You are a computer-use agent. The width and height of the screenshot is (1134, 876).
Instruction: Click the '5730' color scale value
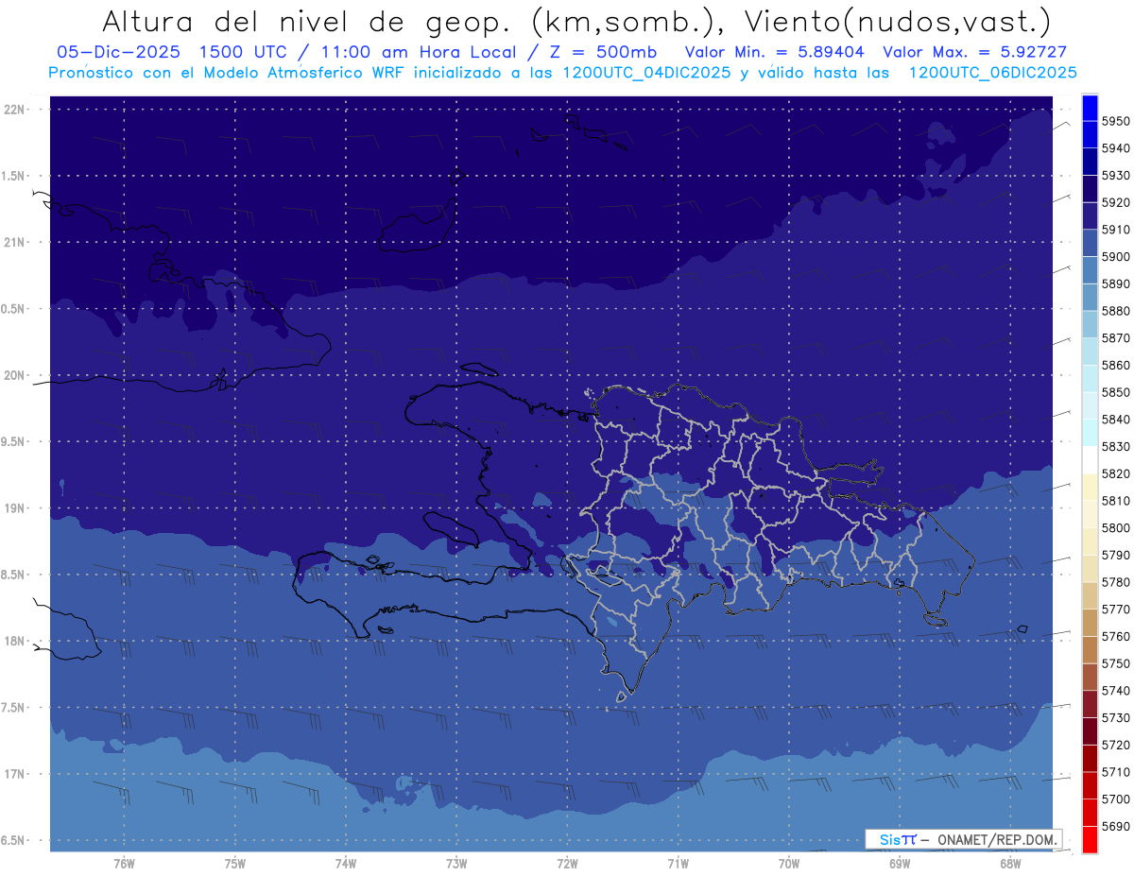(x=1115, y=717)
